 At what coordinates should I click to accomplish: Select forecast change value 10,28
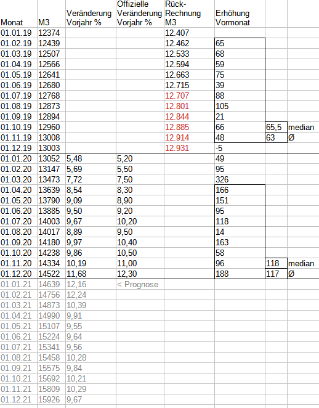pyautogui.click(x=91, y=357)
